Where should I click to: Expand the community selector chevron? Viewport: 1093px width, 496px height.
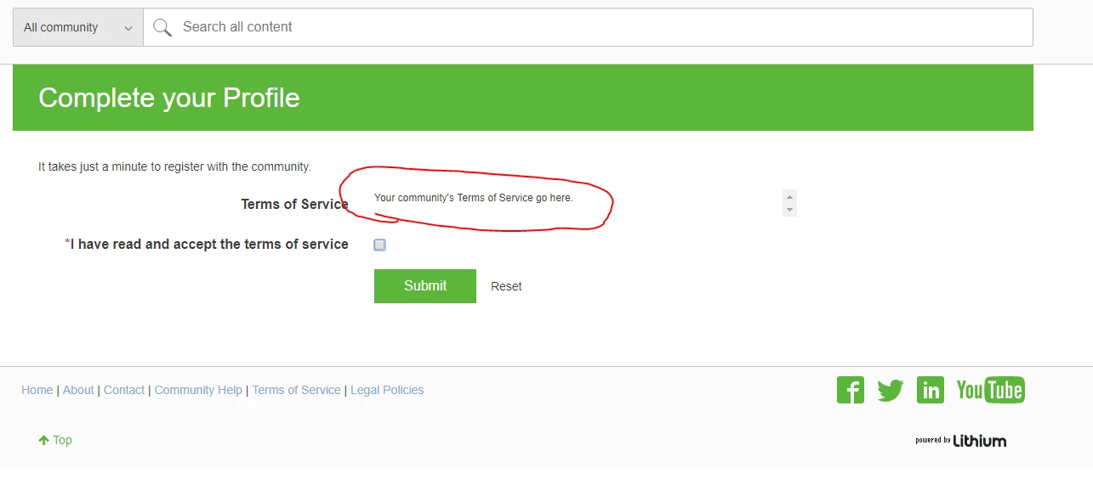129,27
